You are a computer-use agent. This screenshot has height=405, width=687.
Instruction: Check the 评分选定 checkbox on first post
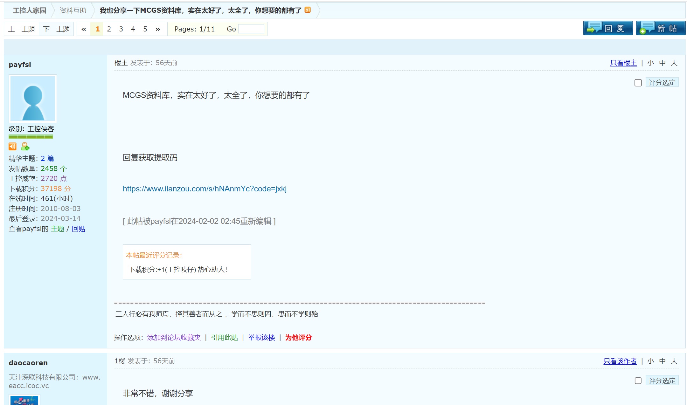[x=638, y=83]
